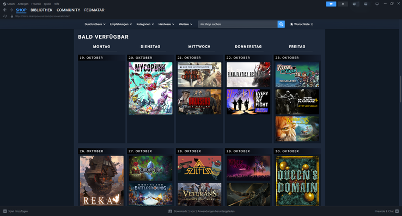Image resolution: width=402 pixels, height=216 pixels.
Task: Open the Spiele menu
Action: 47,4
